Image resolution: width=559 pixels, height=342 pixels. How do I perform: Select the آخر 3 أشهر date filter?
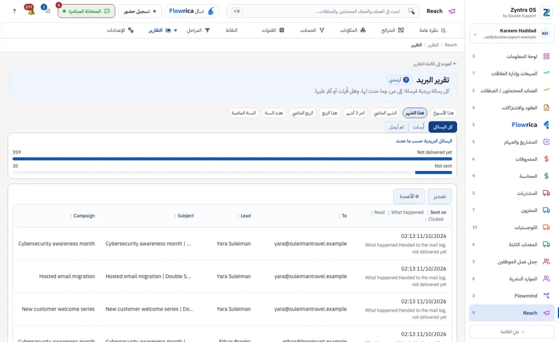click(x=355, y=113)
